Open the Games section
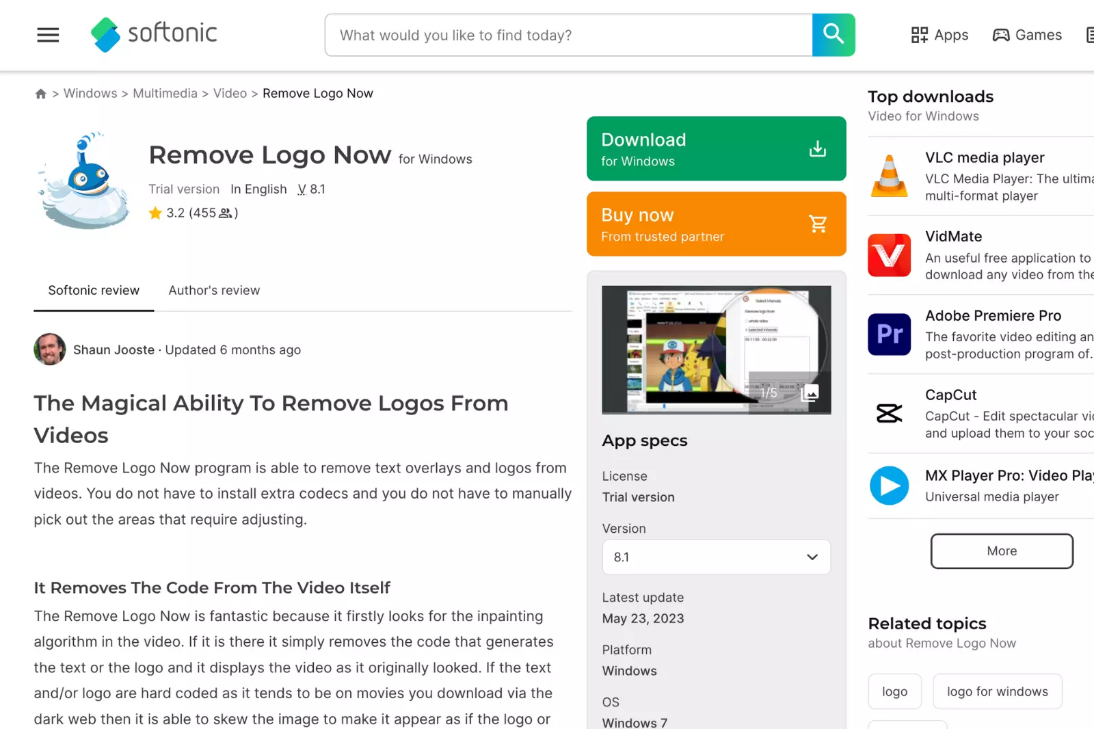 click(1027, 35)
